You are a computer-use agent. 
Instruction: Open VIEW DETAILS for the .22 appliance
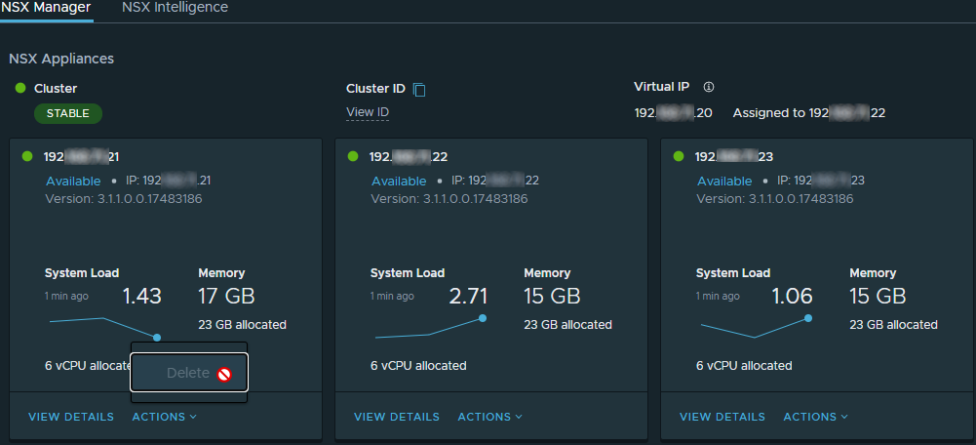coord(397,417)
